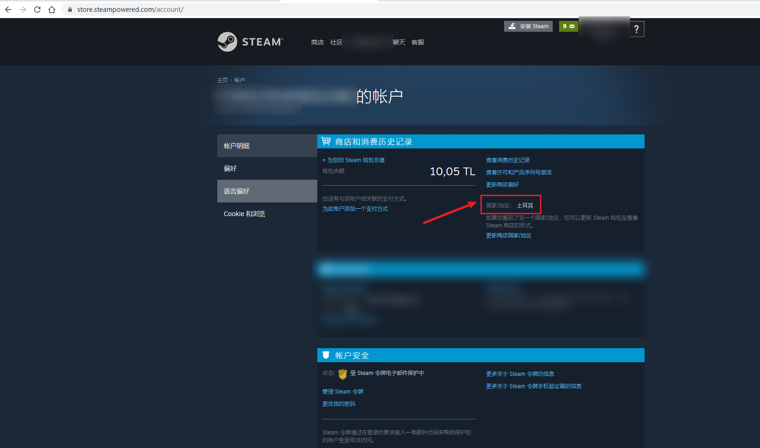This screenshot has height=448, width=760.
Task: Open the 商店 menu
Action: 317,42
